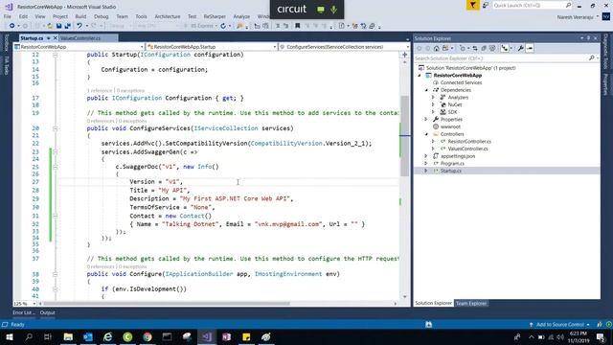
Task: Select Program.cs in Solution Explorer
Action: [452, 164]
